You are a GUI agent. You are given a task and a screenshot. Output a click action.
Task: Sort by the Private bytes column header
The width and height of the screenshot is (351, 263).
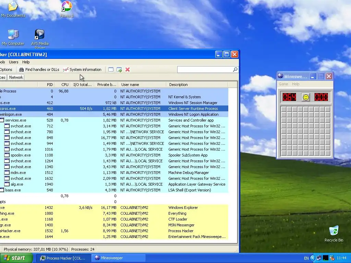[x=107, y=85]
